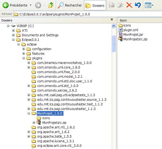Image resolution: width=162 pixels, height=149 pixels.
Task: Expand com.omondo.uml.std_1.0.0 node
Action: [29, 86]
